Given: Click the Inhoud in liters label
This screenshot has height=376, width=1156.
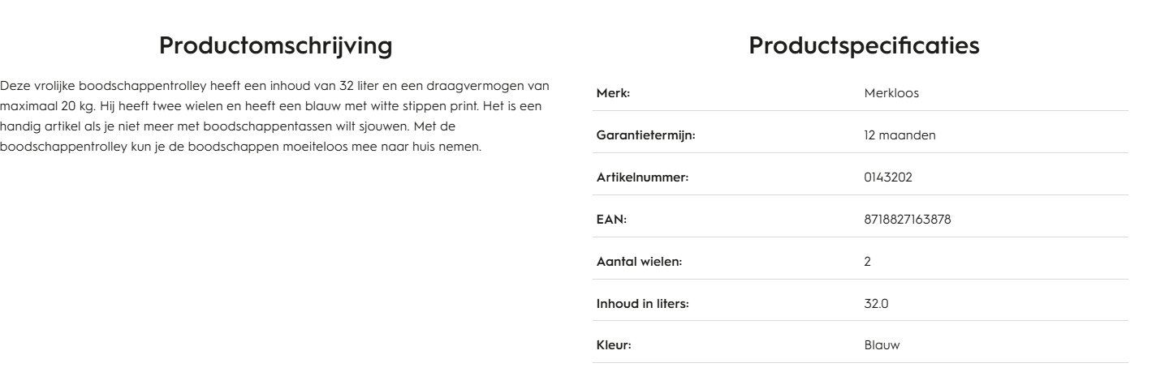Looking at the screenshot, I should [x=642, y=303].
